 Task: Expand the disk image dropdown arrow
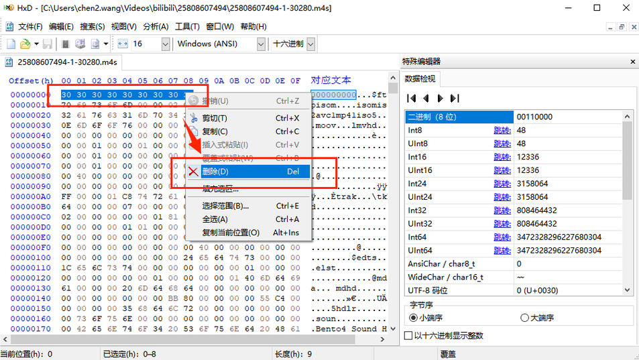point(106,44)
